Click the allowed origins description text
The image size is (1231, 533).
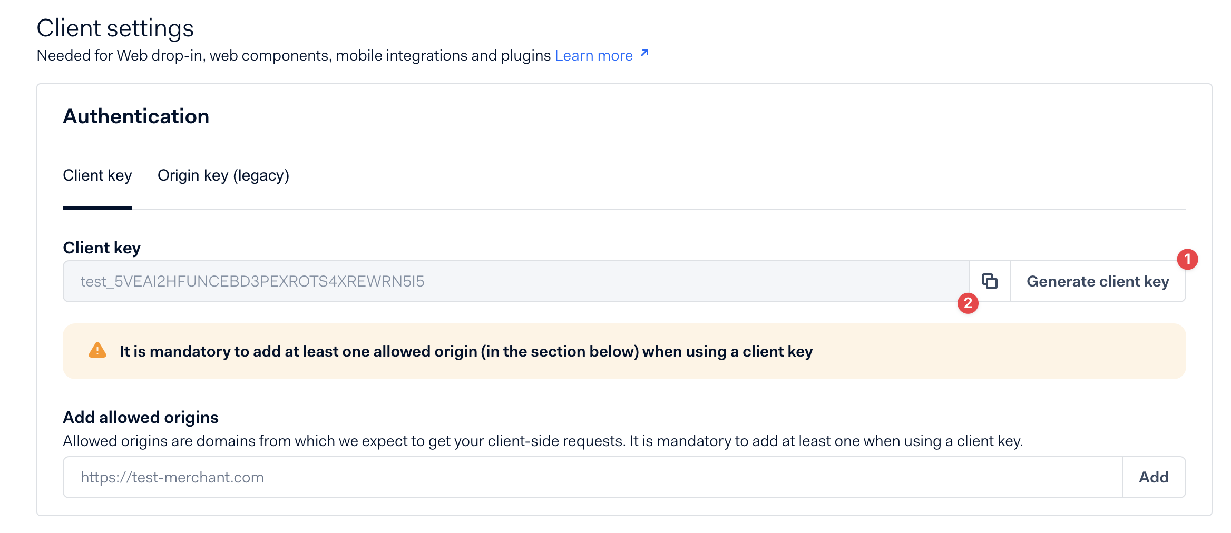[543, 441]
